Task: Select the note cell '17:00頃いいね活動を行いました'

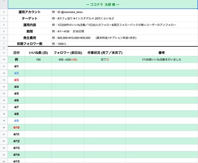Action: click(x=161, y=60)
